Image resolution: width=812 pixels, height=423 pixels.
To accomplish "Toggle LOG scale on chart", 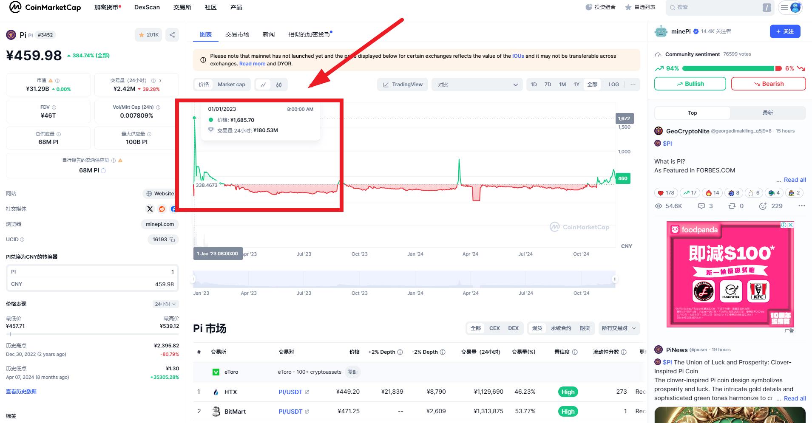I will click(613, 85).
